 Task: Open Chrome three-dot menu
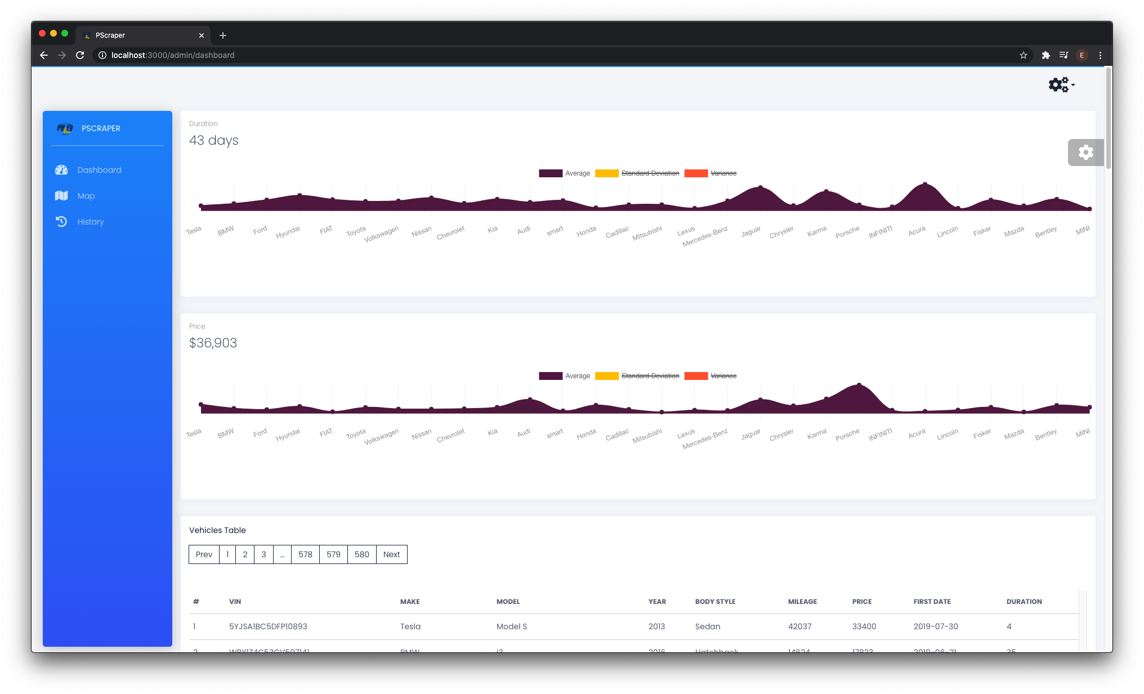pyautogui.click(x=1100, y=55)
